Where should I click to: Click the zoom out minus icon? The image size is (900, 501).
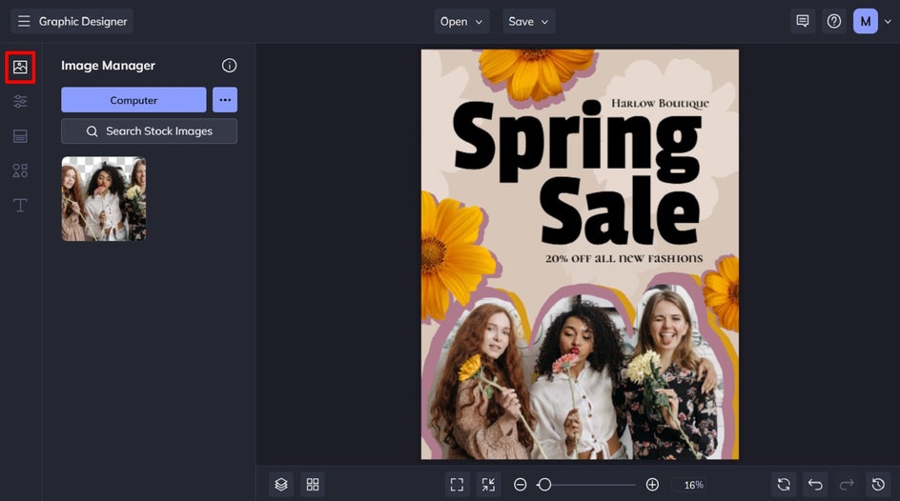(520, 485)
